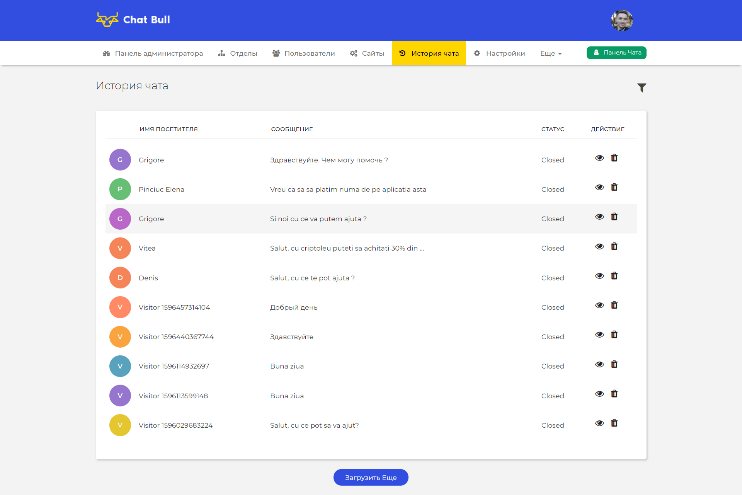This screenshot has width=742, height=495.
Task: Trash the Visitor 1596457314104 chat
Action: [614, 306]
